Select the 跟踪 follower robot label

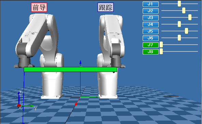(x=106, y=7)
